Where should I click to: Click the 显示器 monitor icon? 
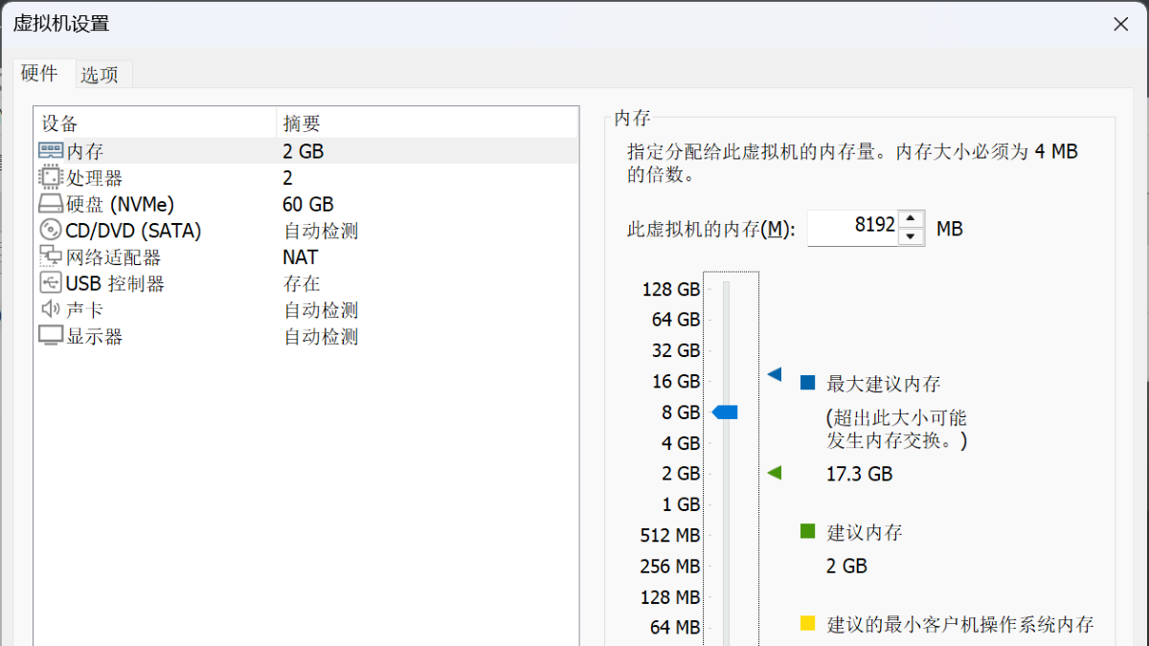point(51,337)
